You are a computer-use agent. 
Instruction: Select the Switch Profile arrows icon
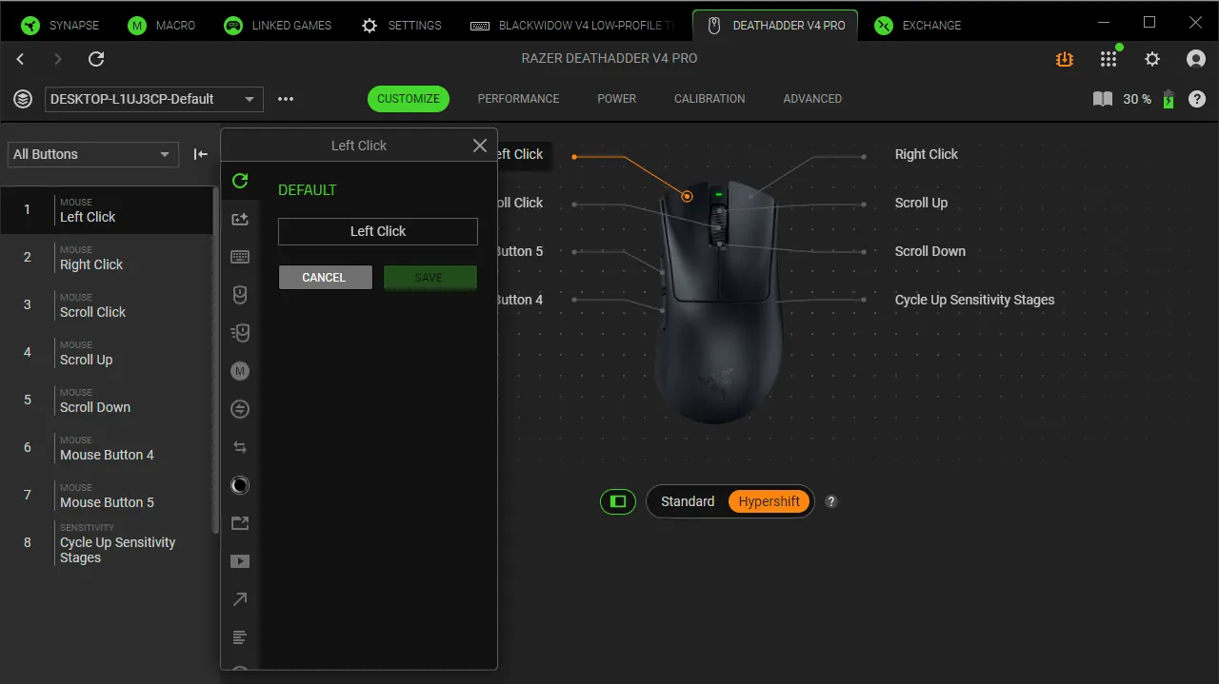tap(240, 447)
